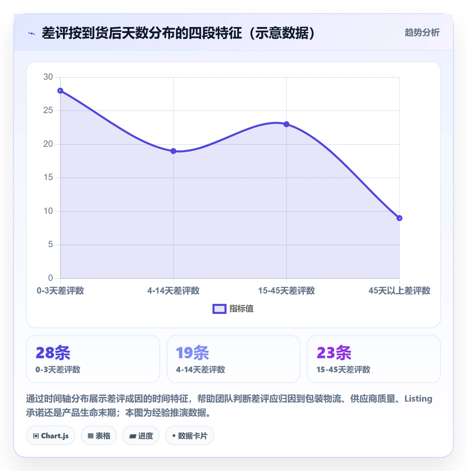Open the 28条 stat card
Image resolution: width=467 pixels, height=471 pixels.
pyautogui.click(x=93, y=359)
